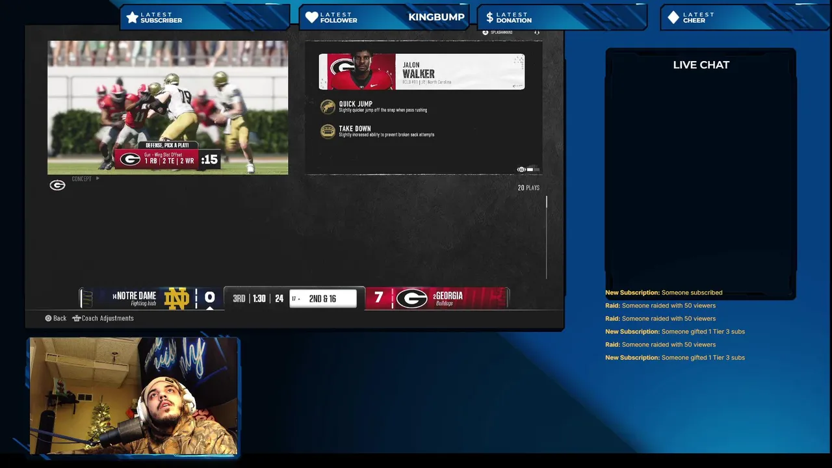Click the '1 RB | 2 TE | 2 WR' personnel text
This screenshot has height=468, width=832.
(169, 161)
